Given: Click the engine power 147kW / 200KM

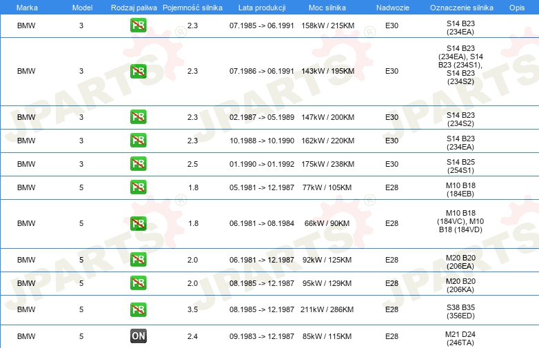Looking at the screenshot, I should [x=327, y=117].
